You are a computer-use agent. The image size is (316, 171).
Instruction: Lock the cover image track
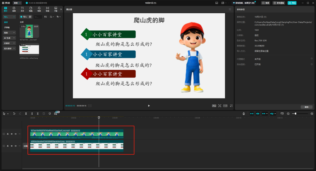tap(8, 146)
